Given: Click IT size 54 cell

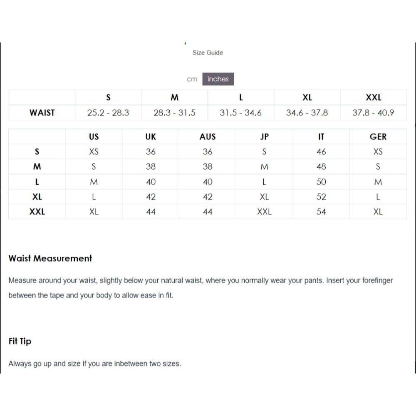Looking at the screenshot, I should 321,212.
